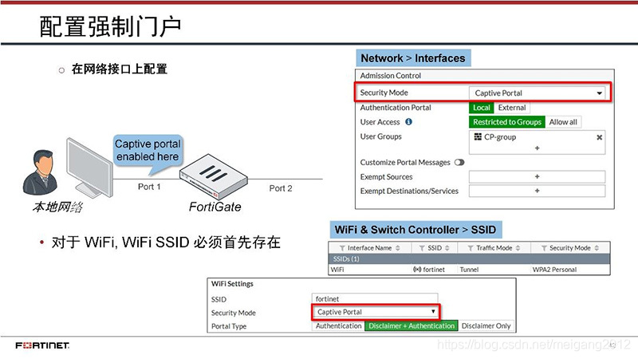
Task: Select External authentication portal option
Action: pyautogui.click(x=512, y=108)
